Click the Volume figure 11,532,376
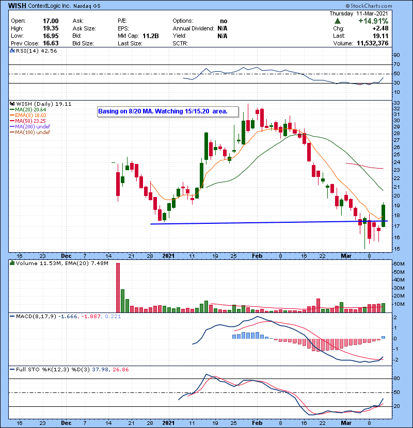Screen dimensions: 413x428 pos(373,43)
